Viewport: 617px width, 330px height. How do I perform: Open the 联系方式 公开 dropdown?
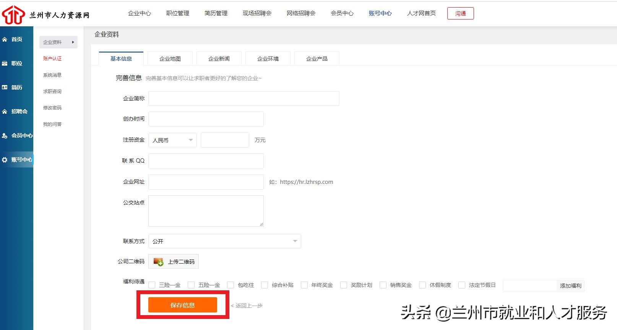tap(225, 241)
